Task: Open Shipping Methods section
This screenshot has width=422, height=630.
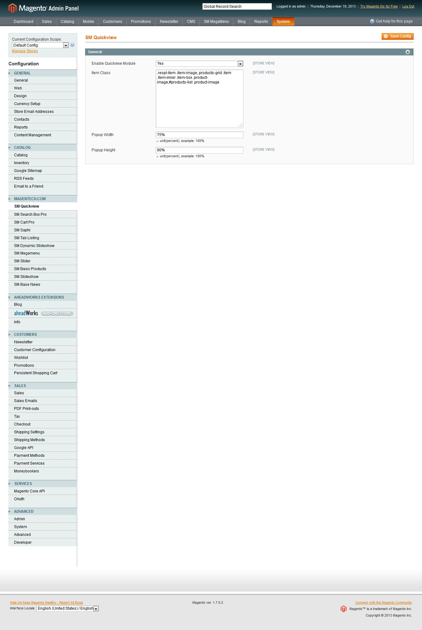Action: point(43,440)
